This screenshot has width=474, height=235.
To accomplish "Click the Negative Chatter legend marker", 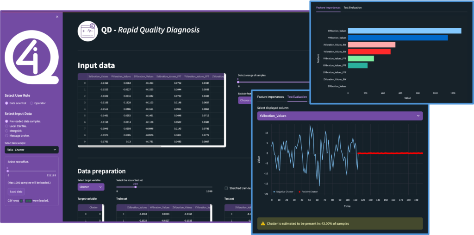I will tap(274, 191).
